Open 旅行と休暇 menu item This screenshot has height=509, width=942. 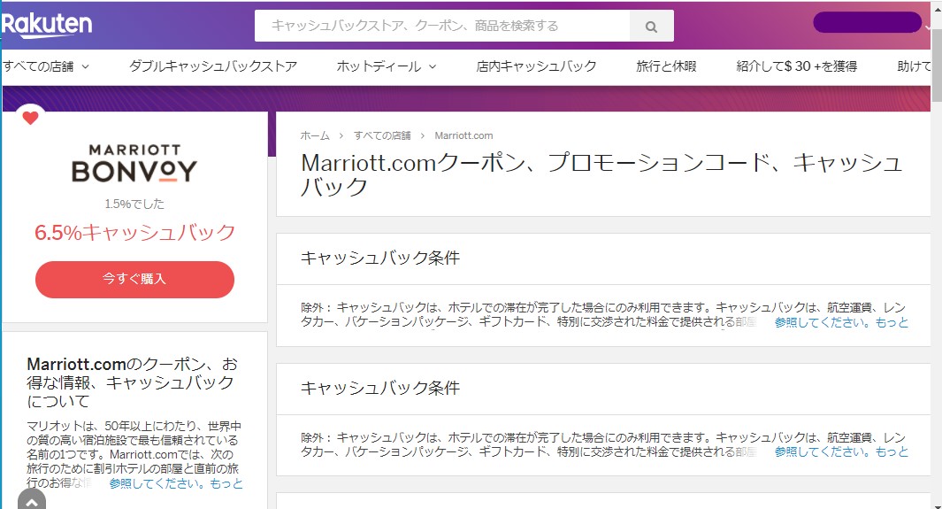coord(666,66)
